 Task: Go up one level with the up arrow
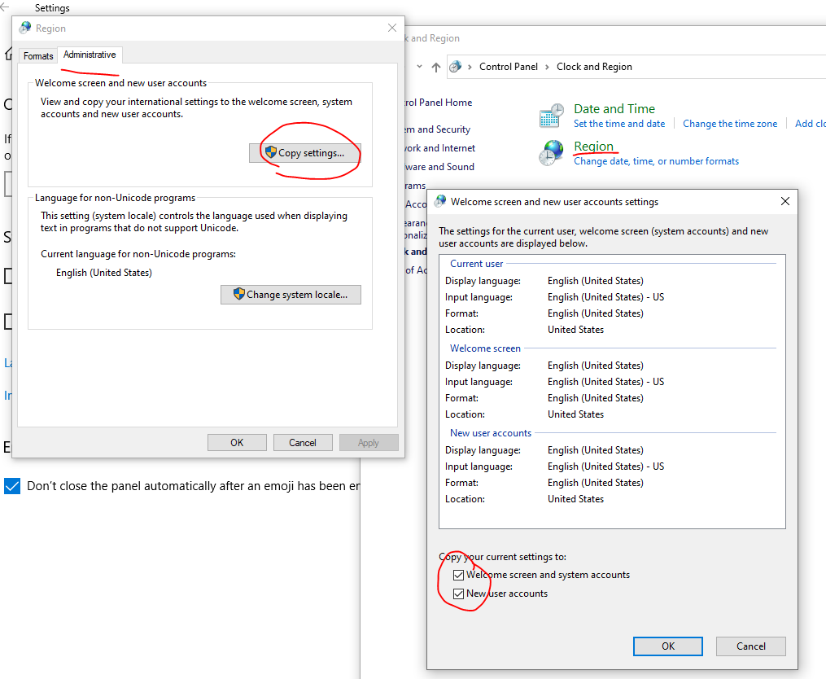[436, 67]
